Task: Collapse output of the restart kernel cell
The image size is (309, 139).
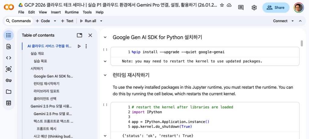Action: (105, 136)
